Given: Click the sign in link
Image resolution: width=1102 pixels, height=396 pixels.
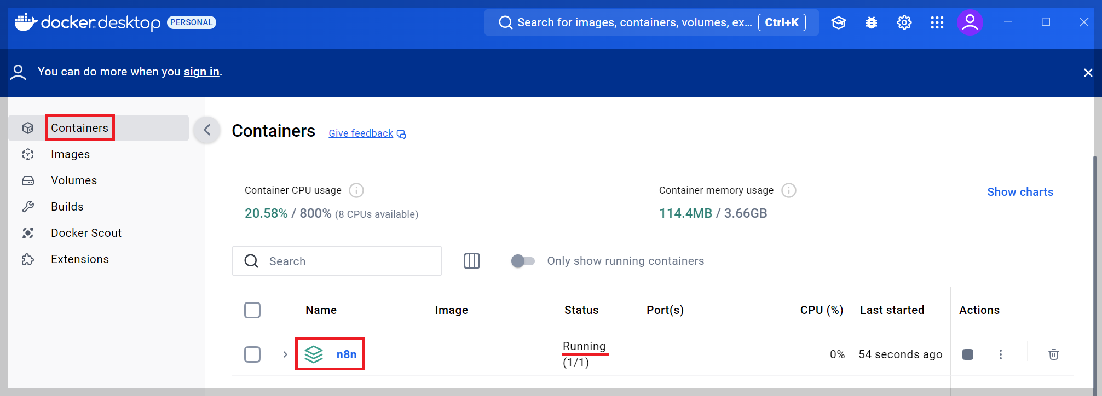Looking at the screenshot, I should click(201, 72).
